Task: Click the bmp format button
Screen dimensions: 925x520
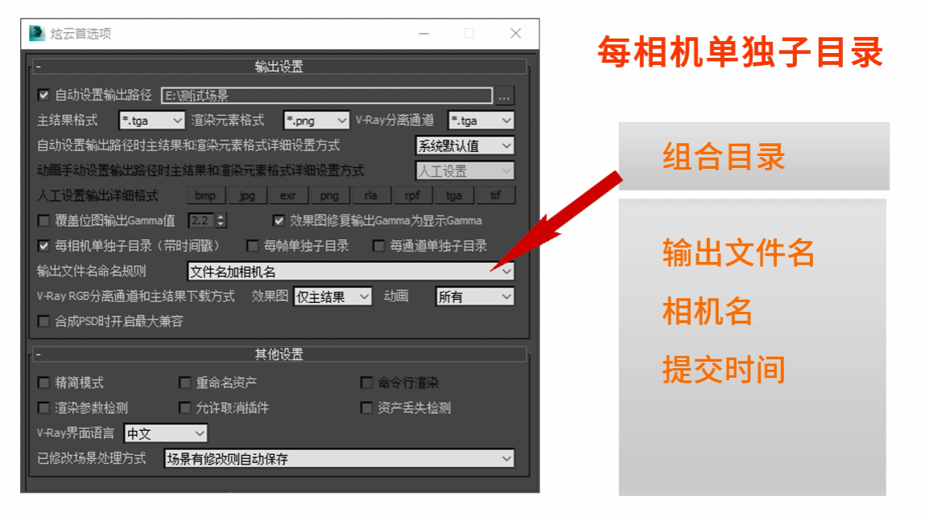Action: [x=205, y=195]
